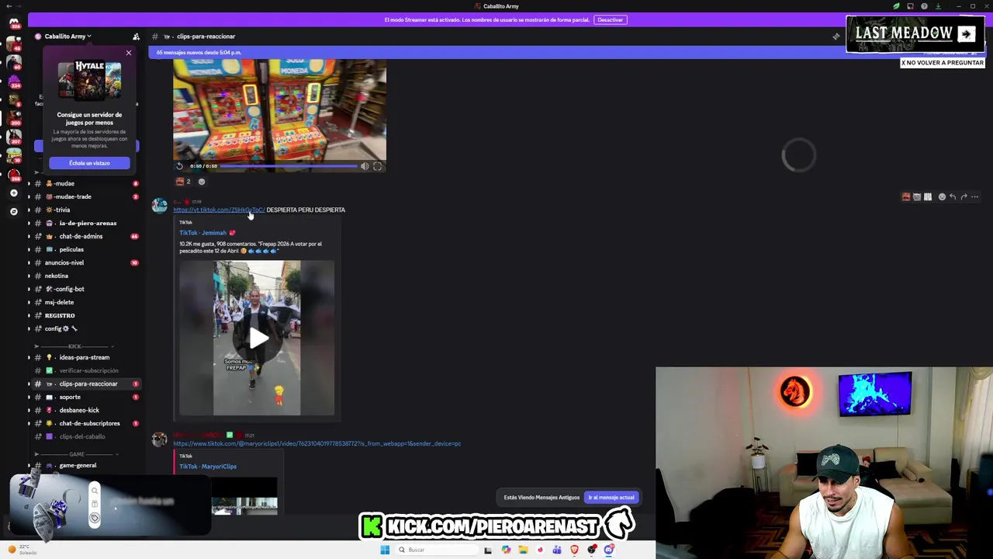Add a reaction under the arcade video
Screen dimensions: 993x559
(202, 182)
